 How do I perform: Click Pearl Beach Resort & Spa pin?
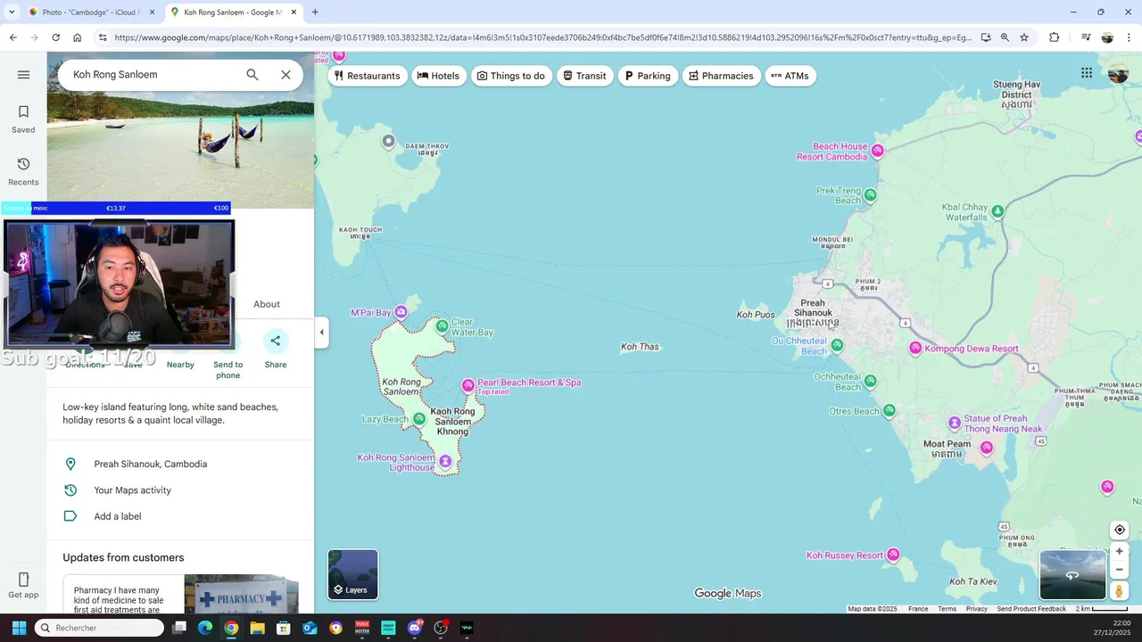point(468,385)
